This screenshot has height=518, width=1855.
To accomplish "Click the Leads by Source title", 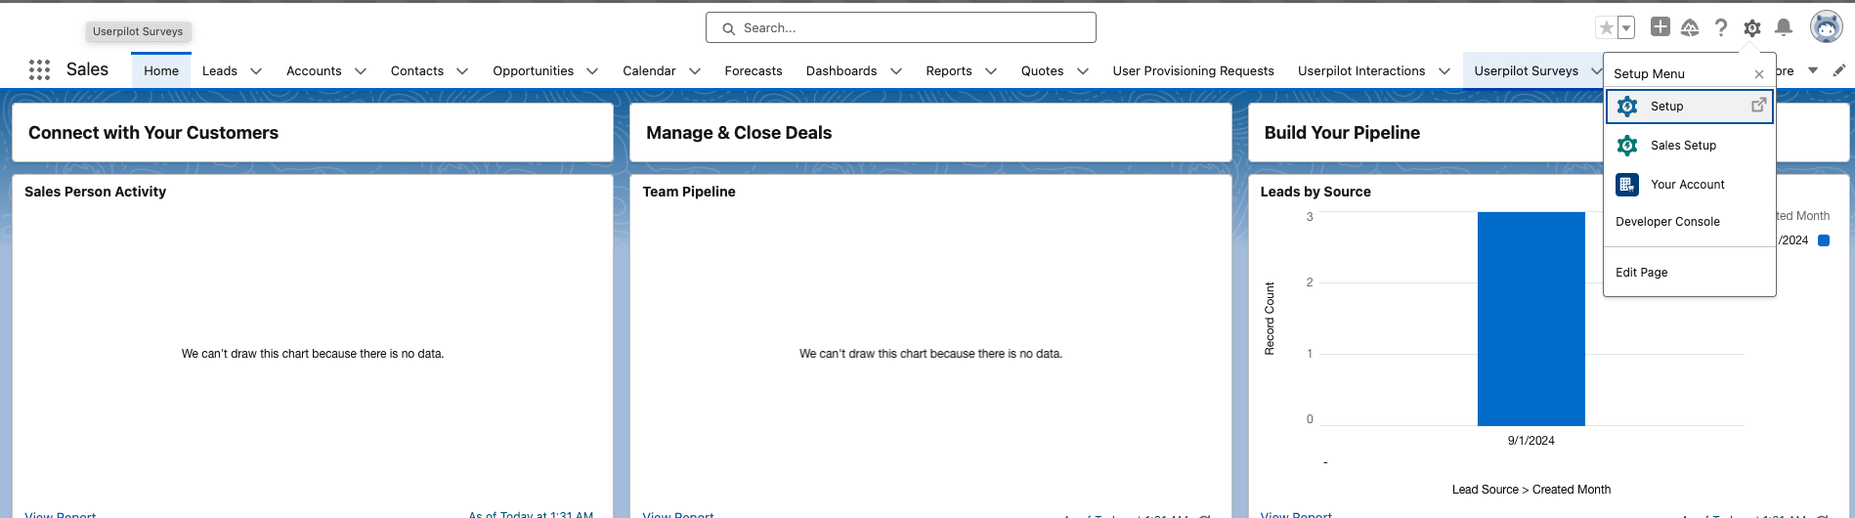I will point(1316,192).
